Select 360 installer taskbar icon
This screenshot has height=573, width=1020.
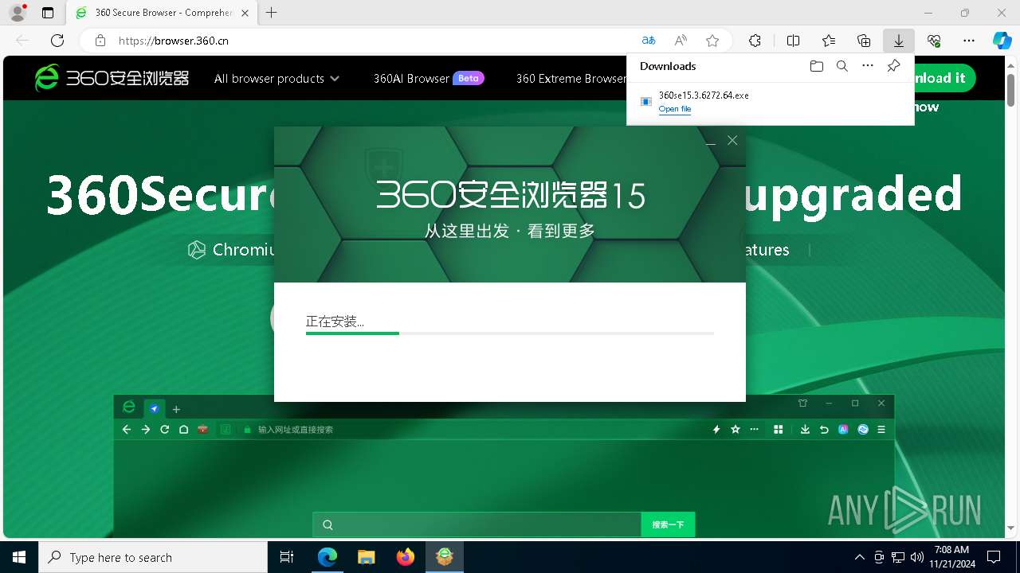pyautogui.click(x=445, y=557)
